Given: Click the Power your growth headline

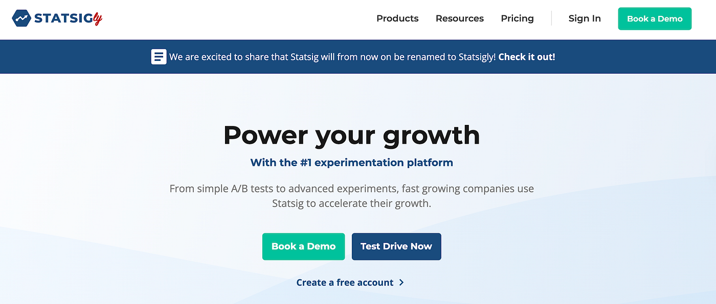Looking at the screenshot, I should 352,135.
